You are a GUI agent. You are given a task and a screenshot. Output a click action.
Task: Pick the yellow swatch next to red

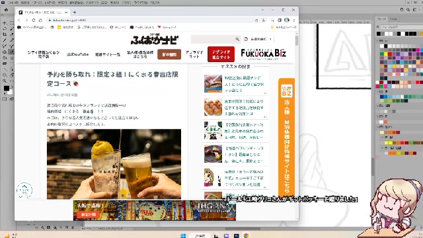[x=386, y=54]
